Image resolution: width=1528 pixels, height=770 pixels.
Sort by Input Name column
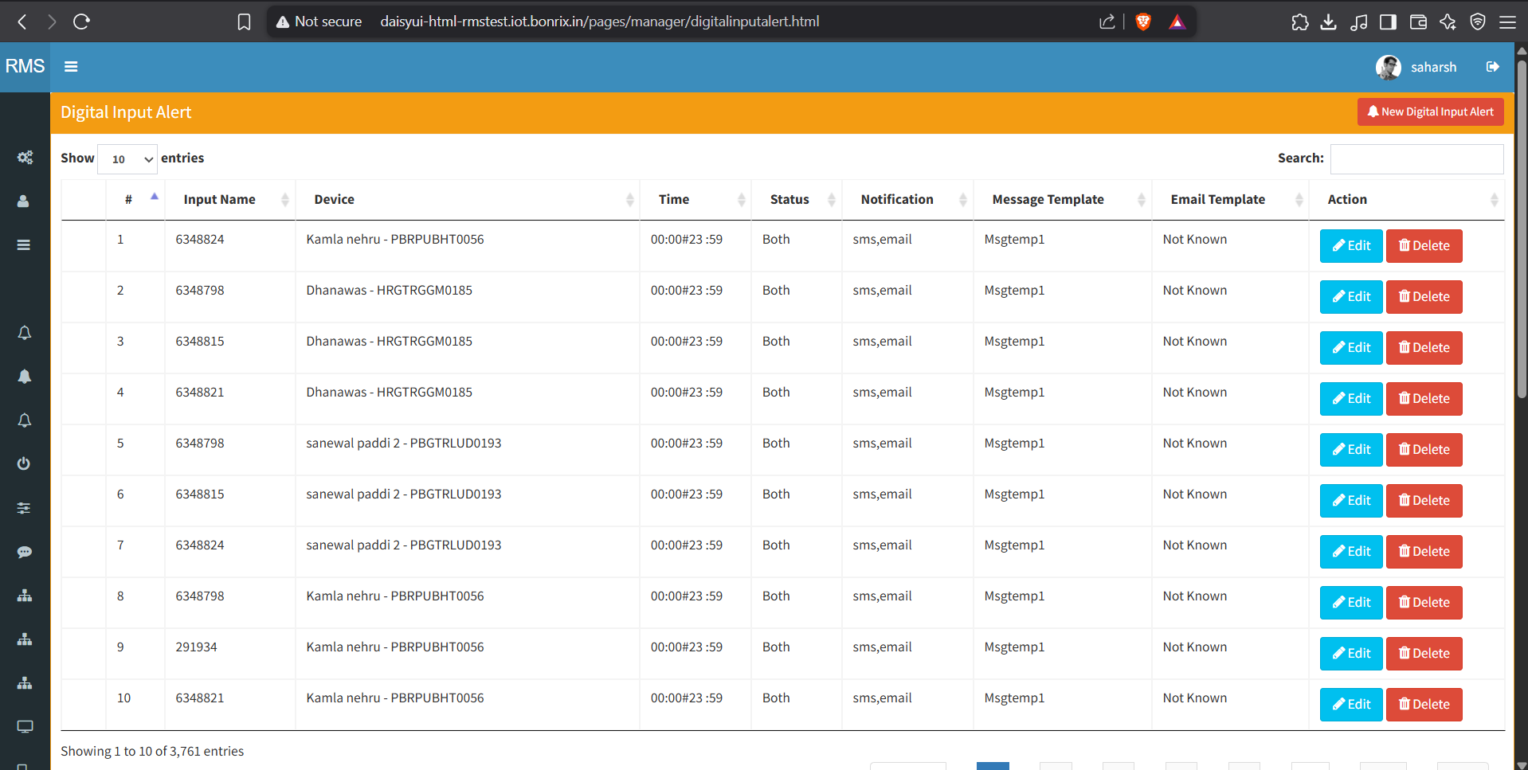(x=229, y=200)
